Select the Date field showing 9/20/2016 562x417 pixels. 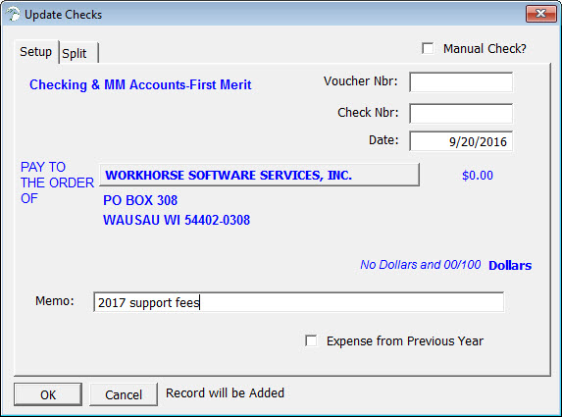click(461, 141)
